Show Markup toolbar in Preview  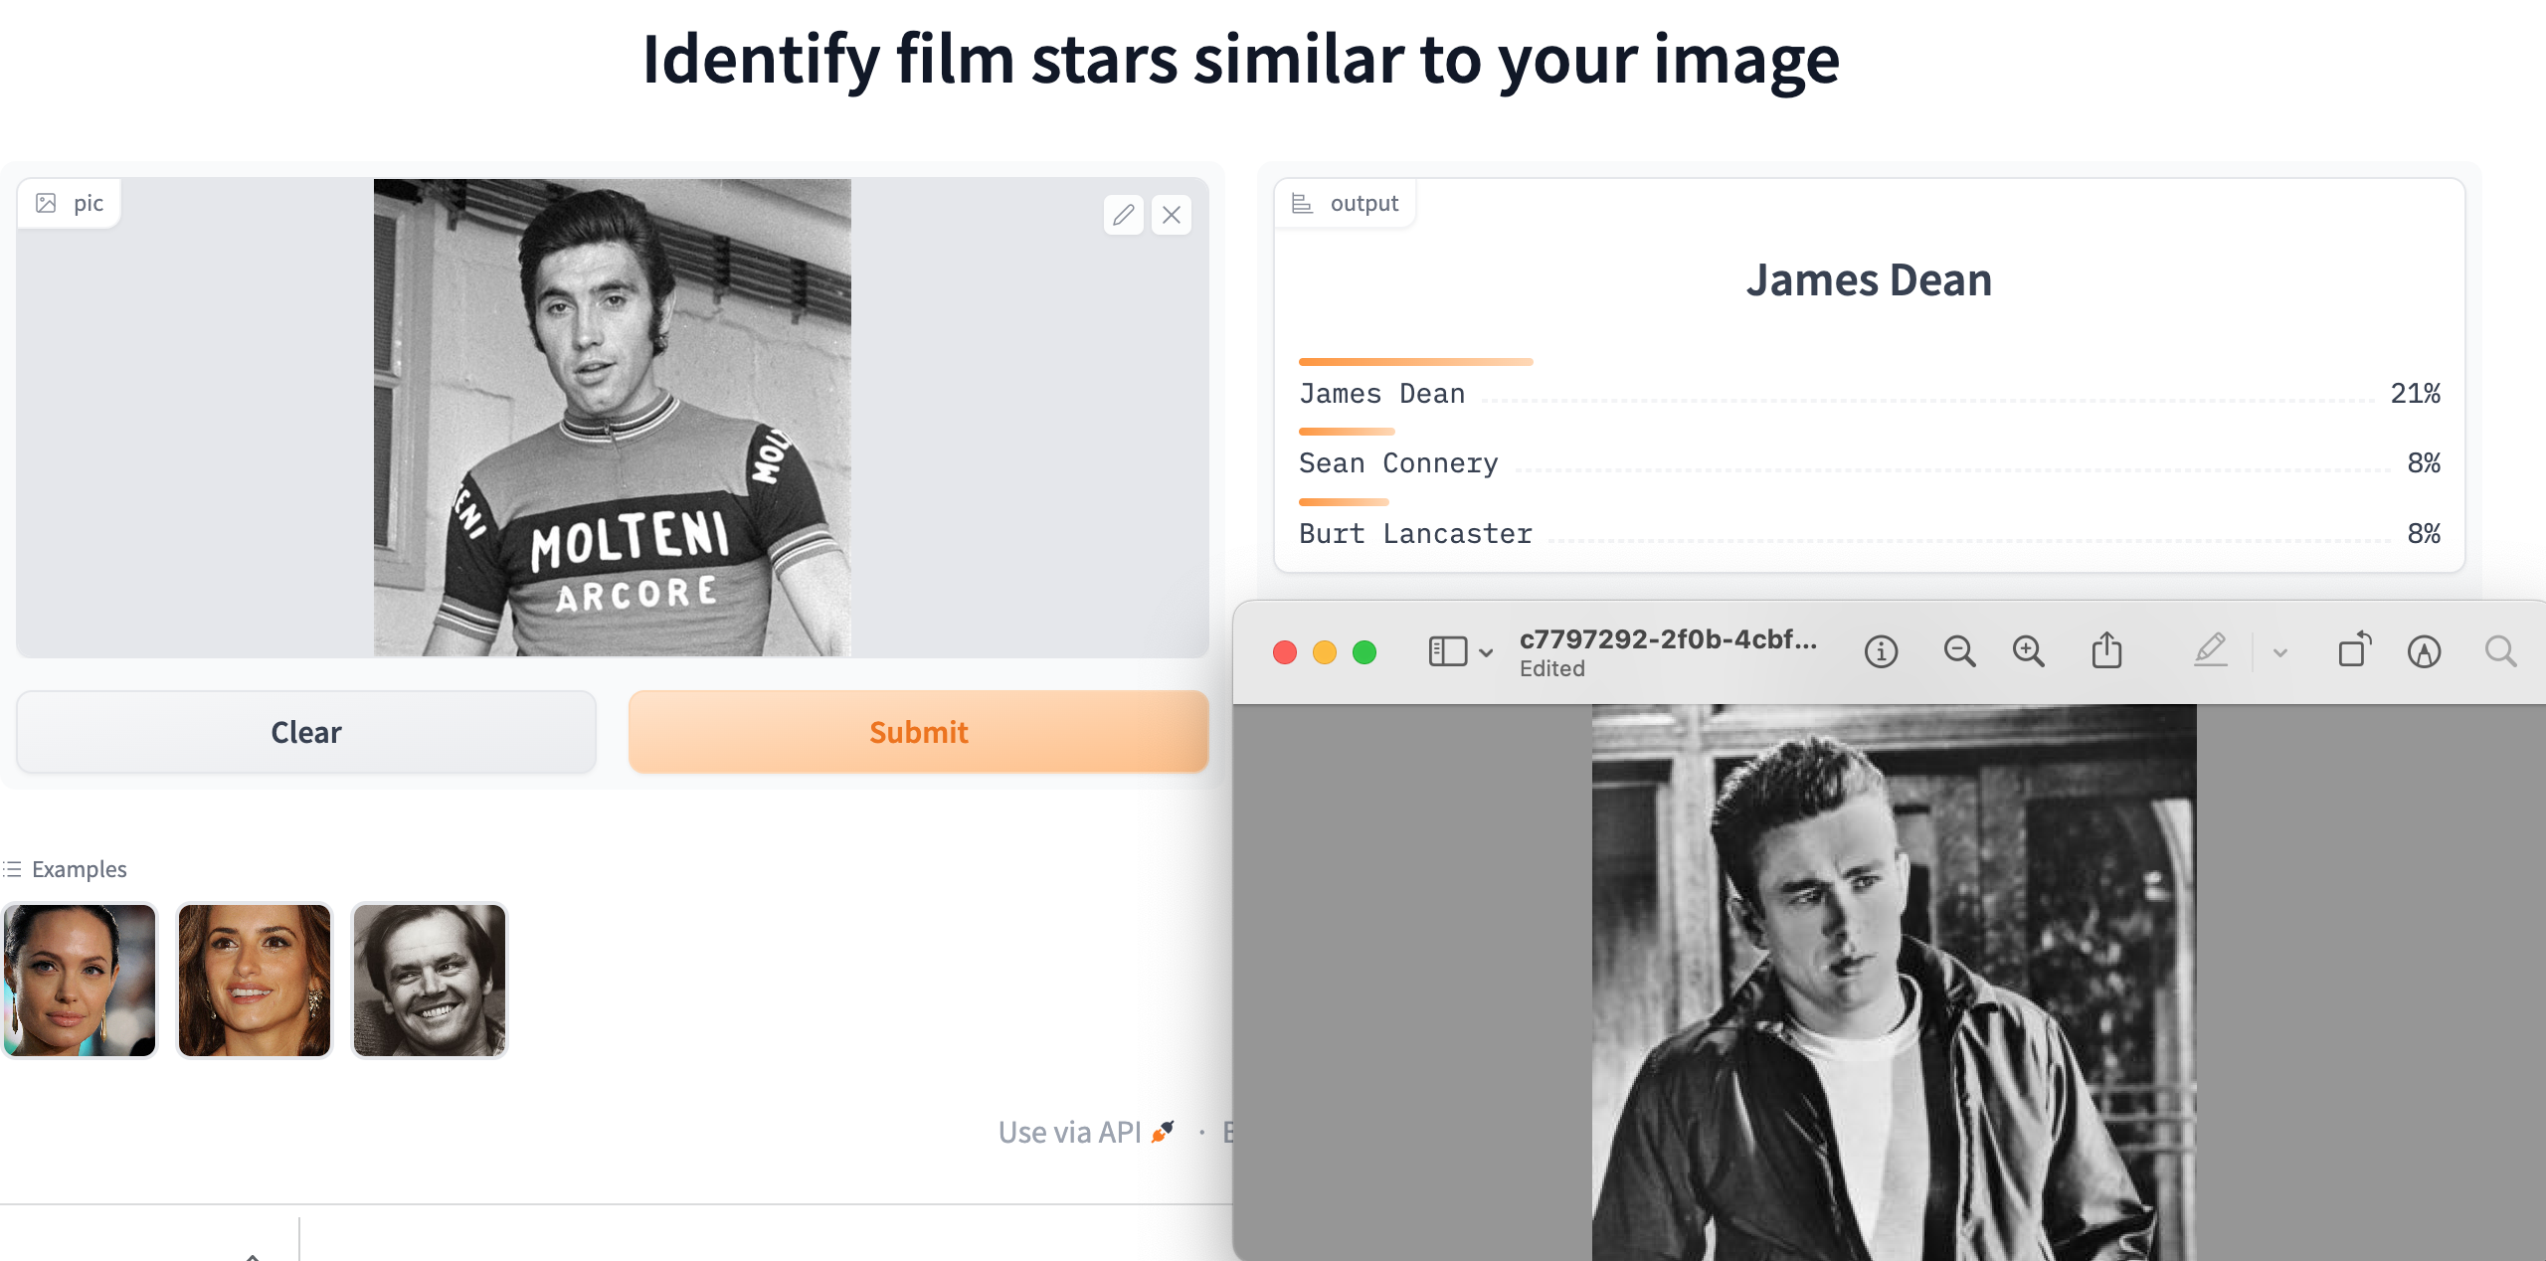point(2424,652)
